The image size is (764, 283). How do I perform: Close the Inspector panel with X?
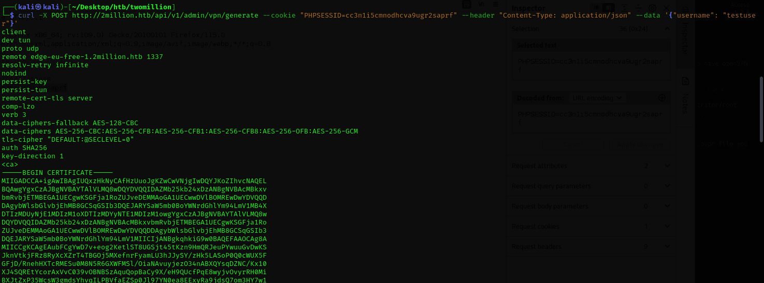tap(665, 8)
